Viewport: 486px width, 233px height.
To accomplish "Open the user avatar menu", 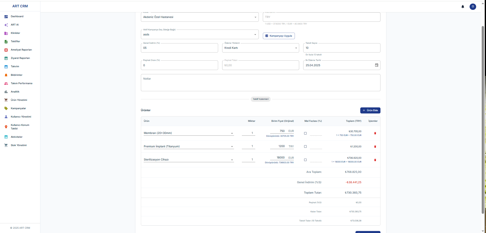I will coord(473,7).
